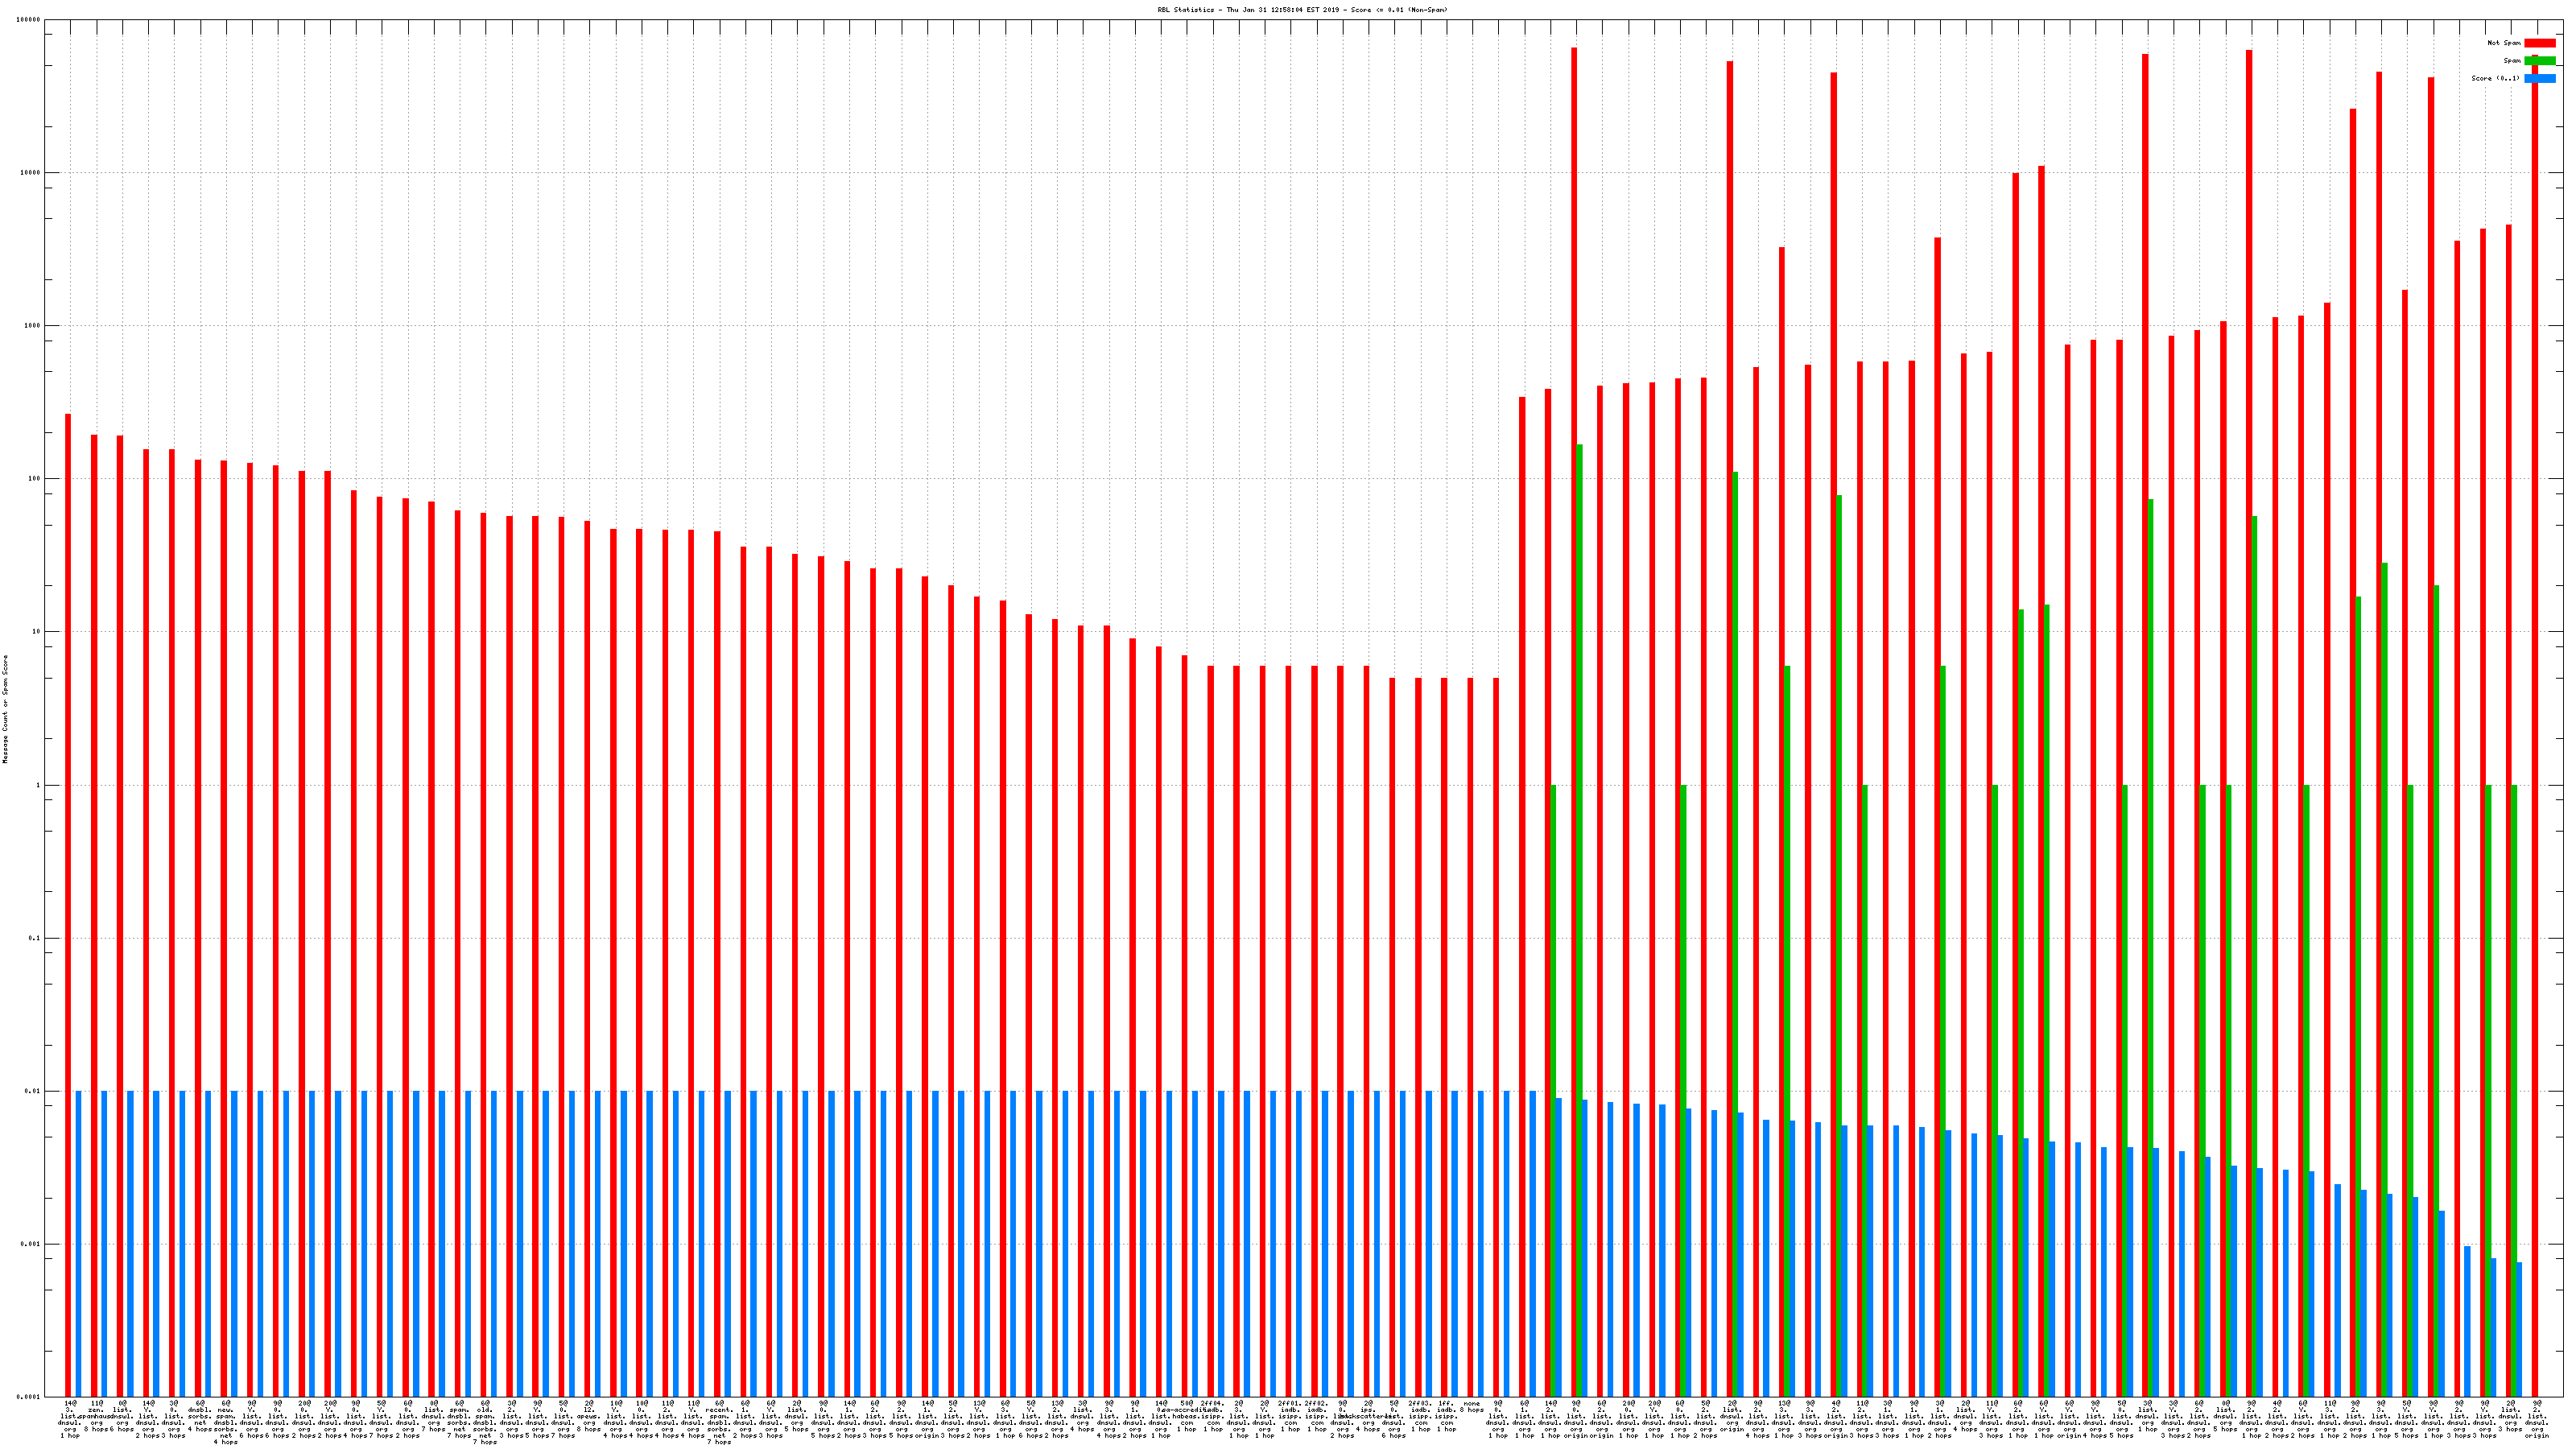Click the 0.01 y-axis tick label
The width and height of the screenshot is (2576, 1449).
point(33,1092)
